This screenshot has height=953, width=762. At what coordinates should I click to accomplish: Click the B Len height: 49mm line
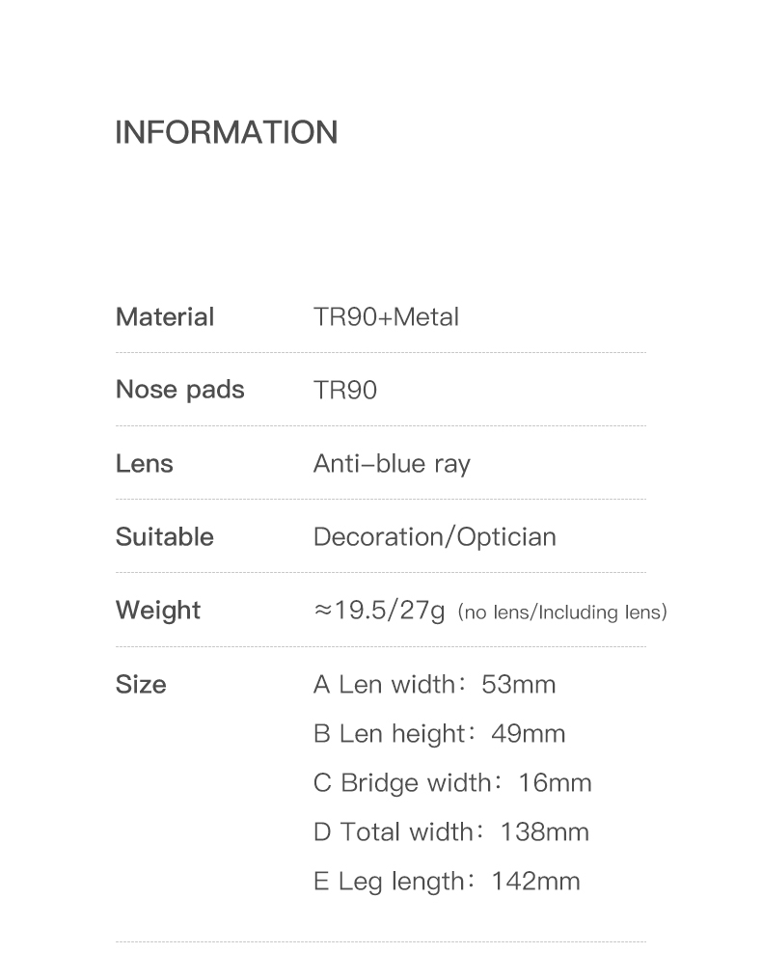[439, 734]
